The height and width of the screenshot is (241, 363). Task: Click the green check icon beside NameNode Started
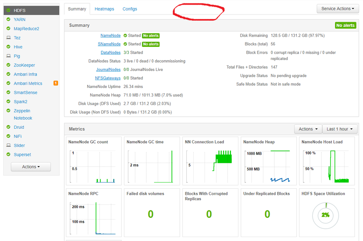point(125,35)
